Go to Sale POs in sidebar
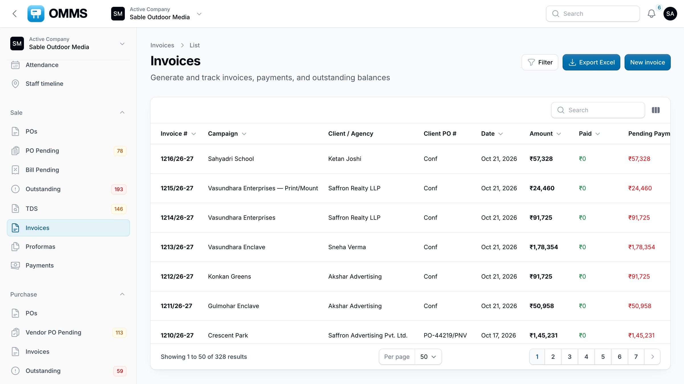684x384 pixels. click(x=68, y=131)
